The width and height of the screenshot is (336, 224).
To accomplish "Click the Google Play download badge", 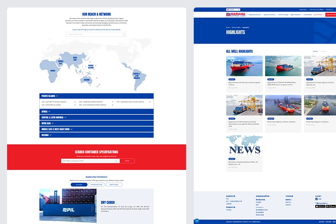I will pos(330,206).
